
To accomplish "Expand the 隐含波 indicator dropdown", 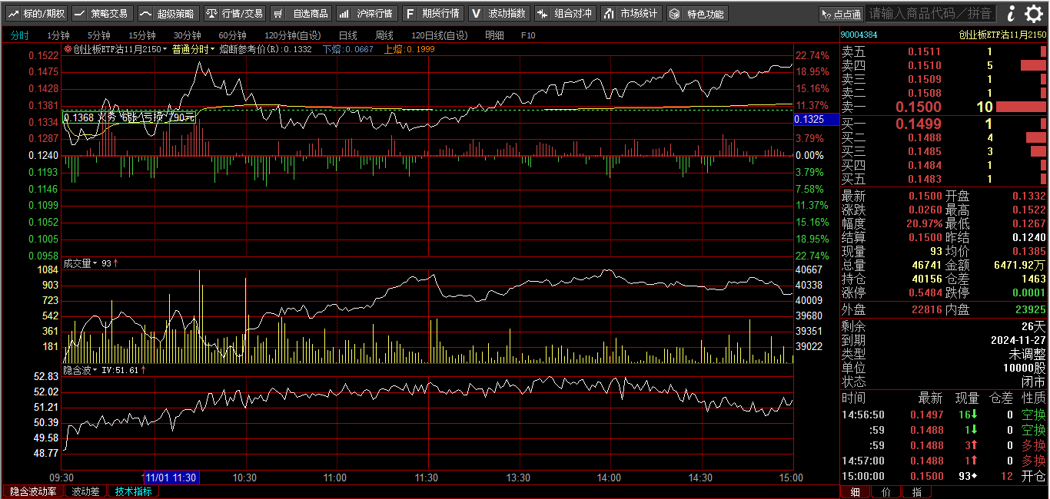I will coord(95,370).
